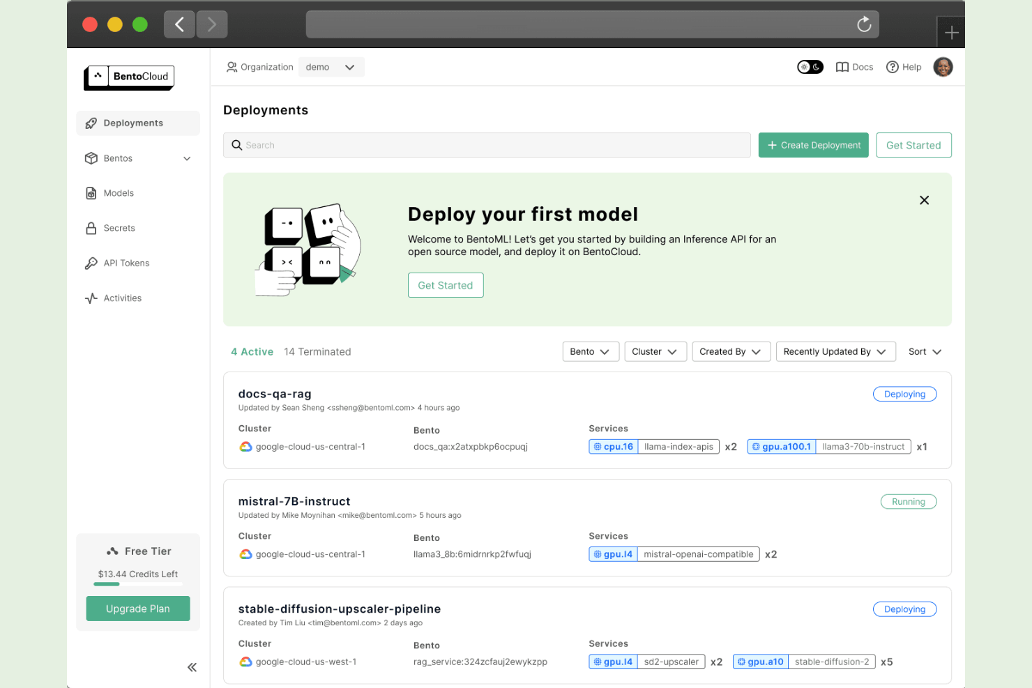Image resolution: width=1032 pixels, height=688 pixels.
Task: Click the gpu.a10 resource tag
Action: tap(761, 662)
